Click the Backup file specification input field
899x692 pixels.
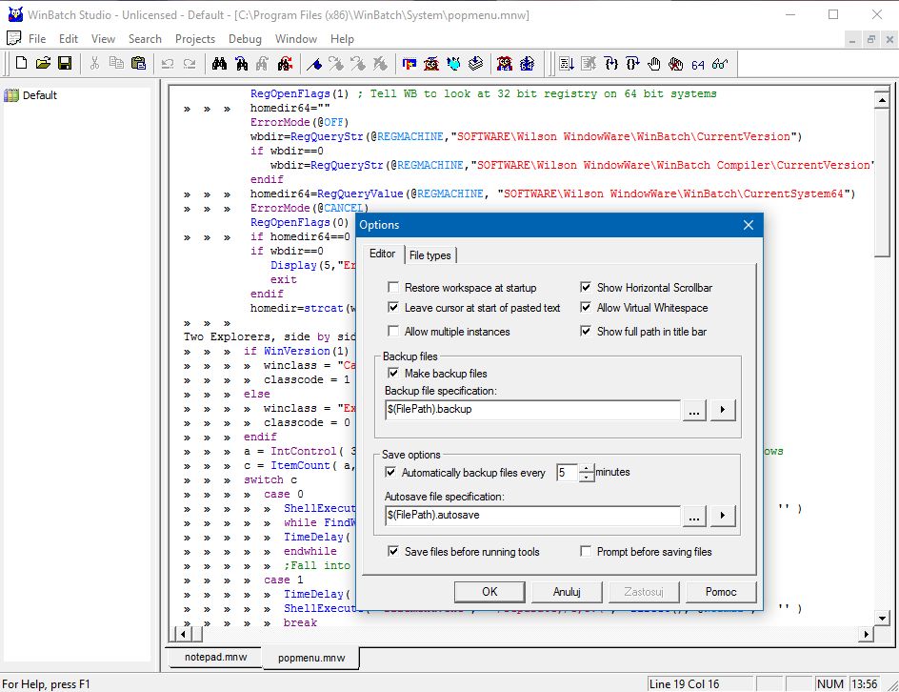point(532,410)
